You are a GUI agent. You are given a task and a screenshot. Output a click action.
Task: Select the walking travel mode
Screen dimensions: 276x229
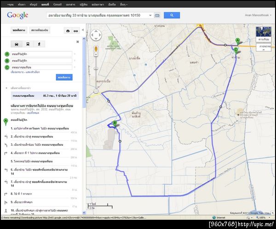(39, 44)
